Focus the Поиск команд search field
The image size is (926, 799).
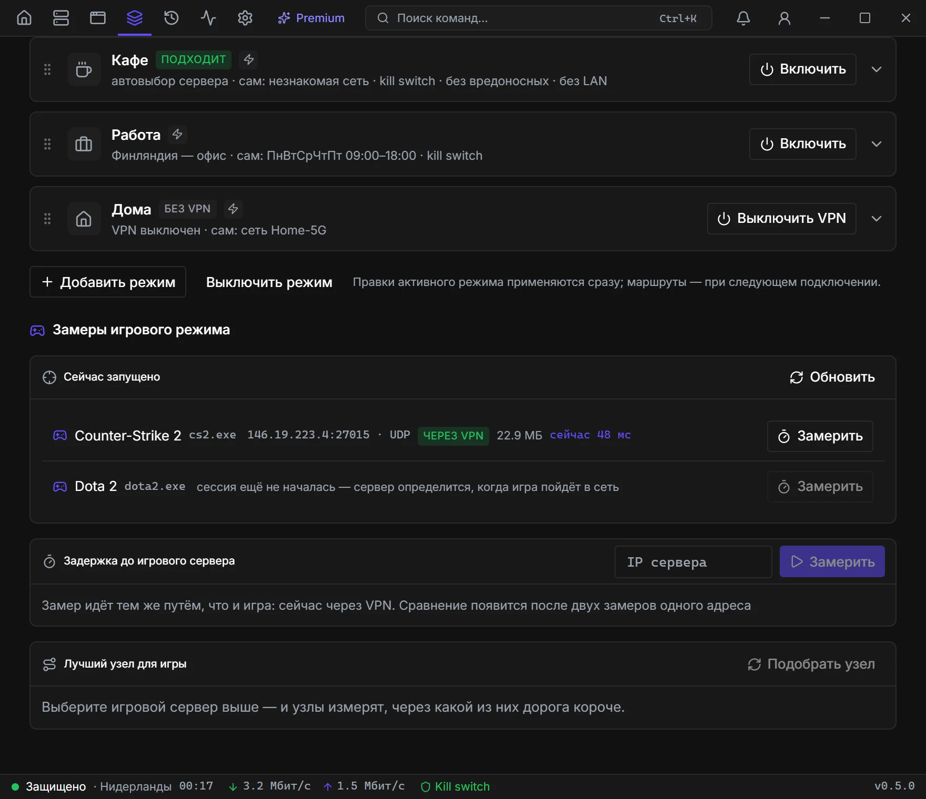pyautogui.click(x=538, y=18)
